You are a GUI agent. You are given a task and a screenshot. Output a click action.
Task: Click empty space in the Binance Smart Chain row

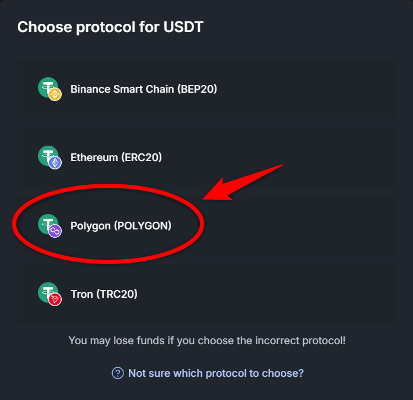pos(309,90)
